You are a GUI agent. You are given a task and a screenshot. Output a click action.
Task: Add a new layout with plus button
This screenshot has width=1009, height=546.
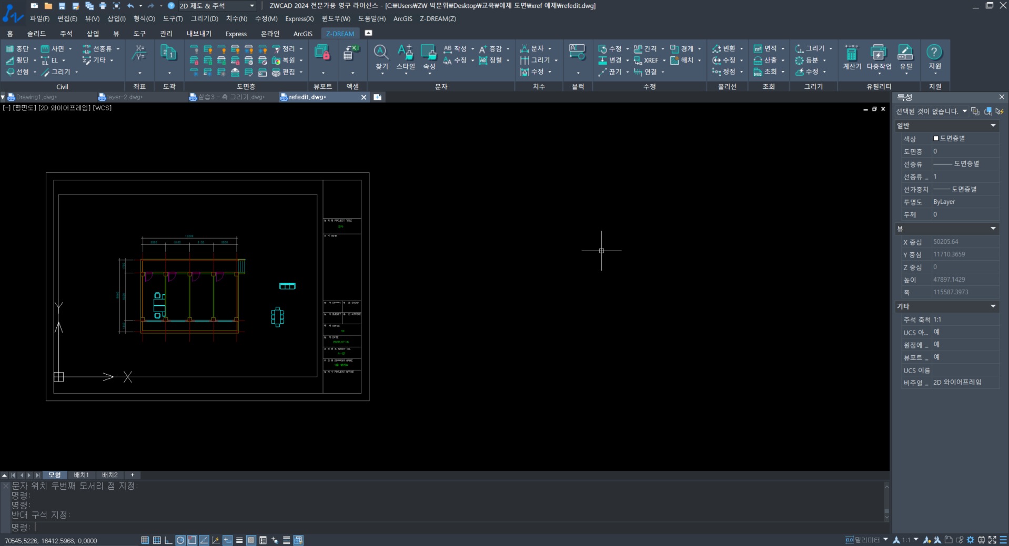pyautogui.click(x=133, y=475)
